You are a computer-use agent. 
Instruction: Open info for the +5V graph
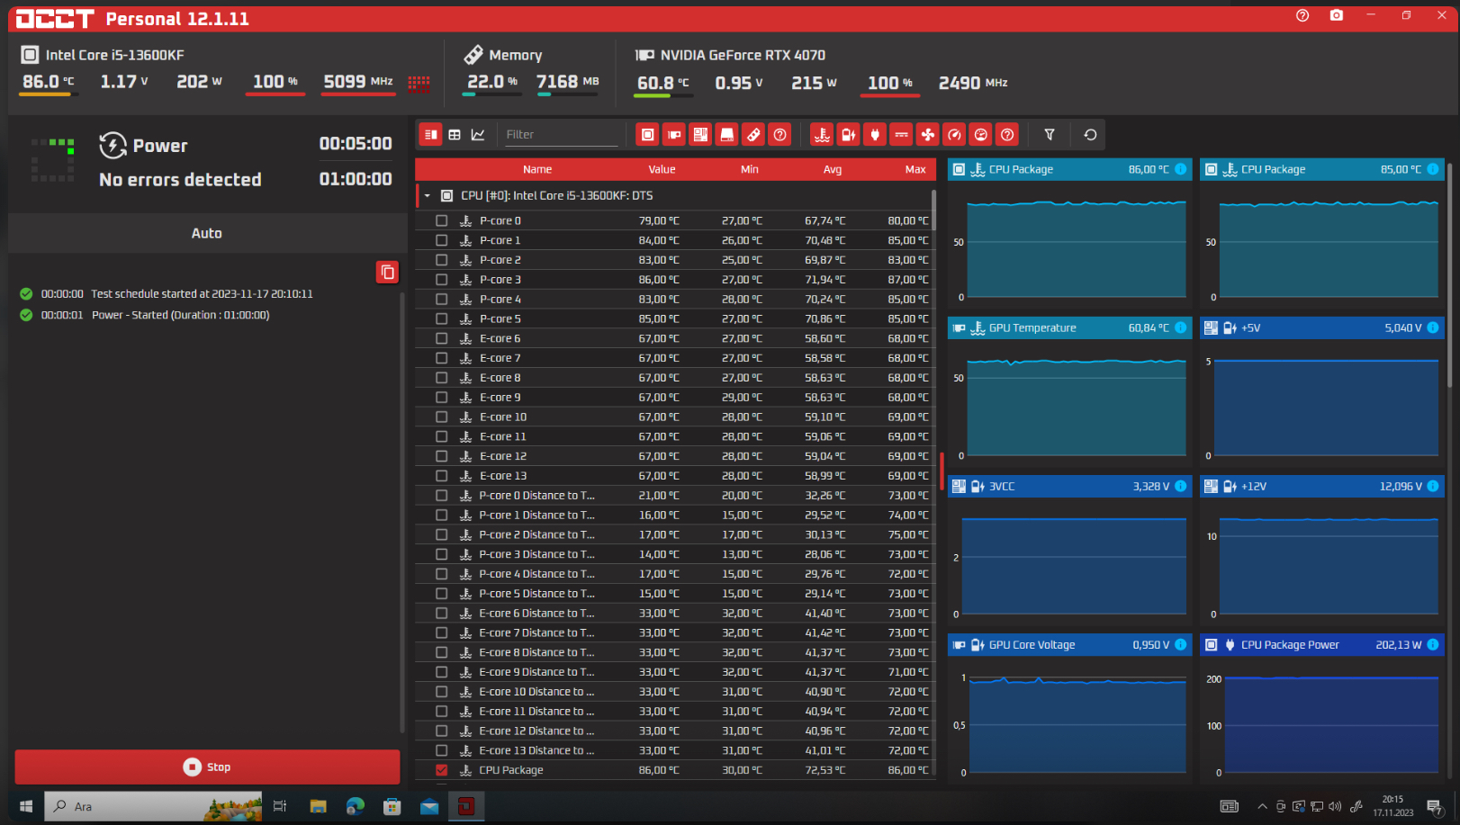(x=1433, y=327)
